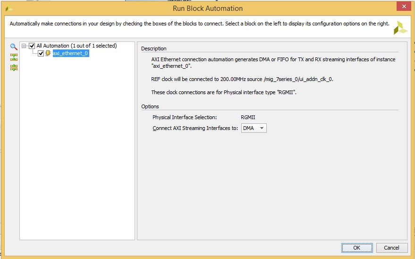Viewport: 415px width, 259px height.
Task: Select the All Automation tree label
Action: pos(76,46)
